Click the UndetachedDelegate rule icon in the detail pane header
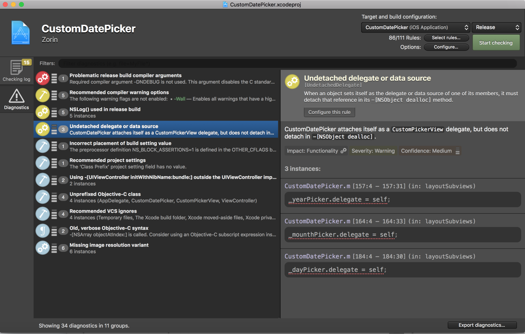This screenshot has width=525, height=334. (292, 81)
